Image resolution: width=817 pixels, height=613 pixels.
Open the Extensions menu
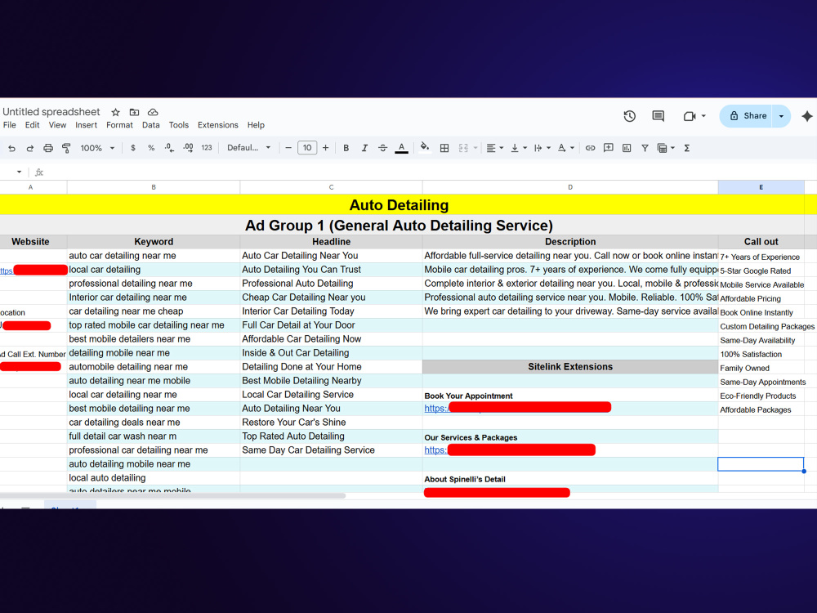click(x=218, y=125)
